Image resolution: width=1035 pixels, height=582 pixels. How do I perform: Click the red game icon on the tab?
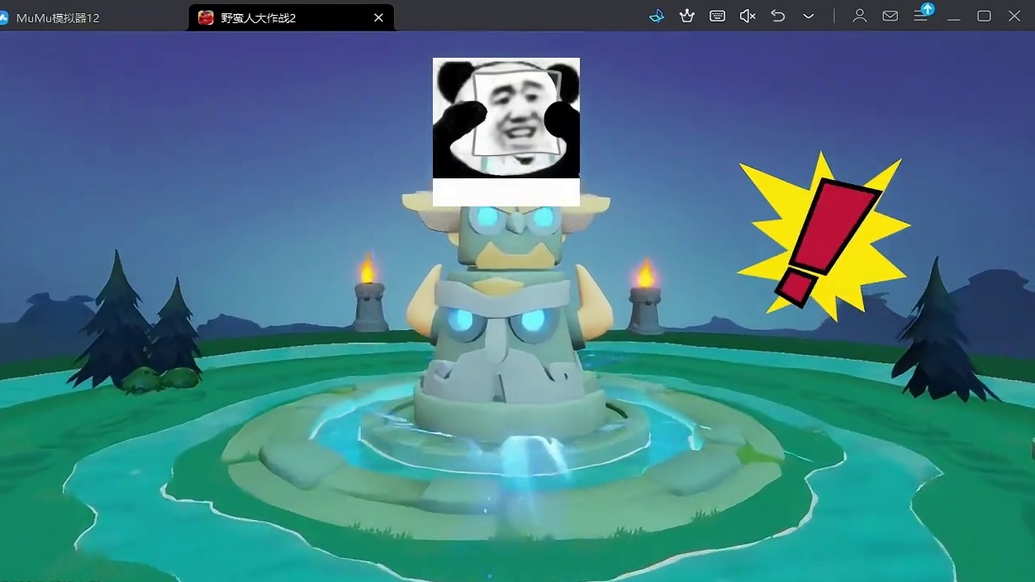point(206,17)
